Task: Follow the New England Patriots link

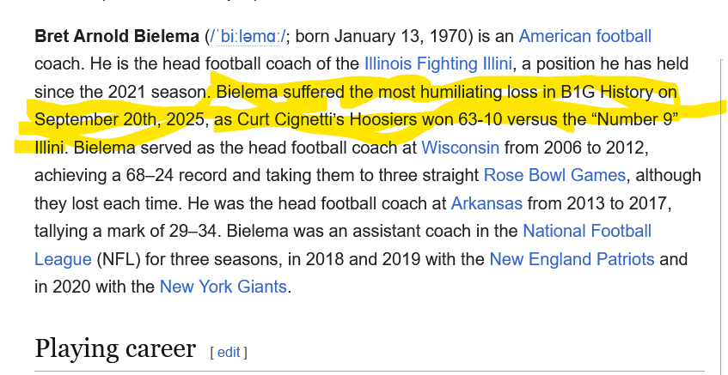Action: (x=572, y=259)
